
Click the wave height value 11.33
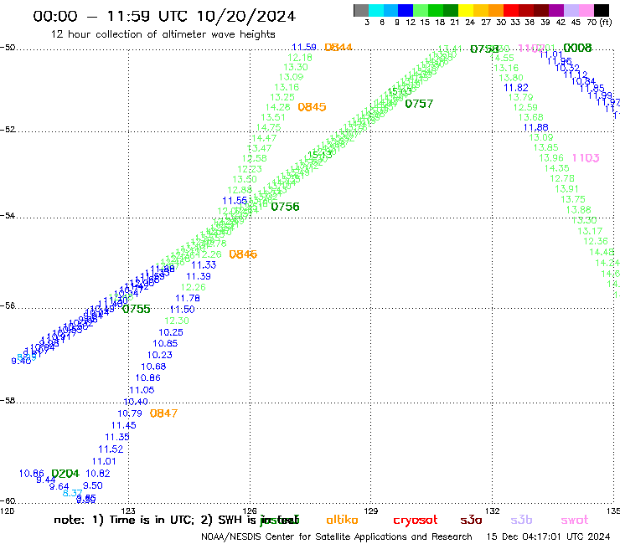pyautogui.click(x=204, y=265)
